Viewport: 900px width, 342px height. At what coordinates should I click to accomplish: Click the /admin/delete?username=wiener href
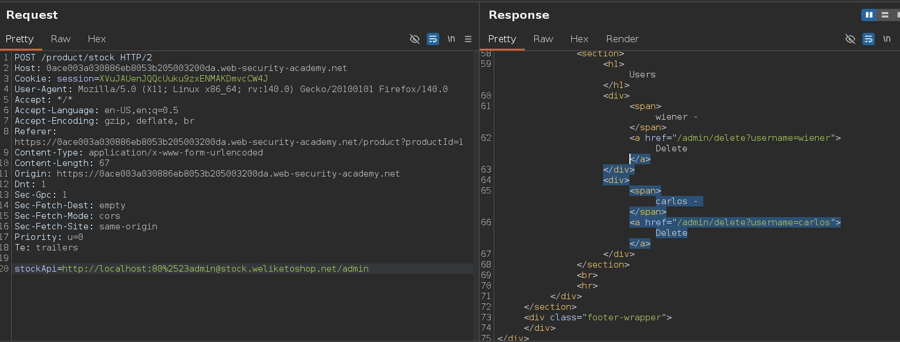tap(754, 138)
